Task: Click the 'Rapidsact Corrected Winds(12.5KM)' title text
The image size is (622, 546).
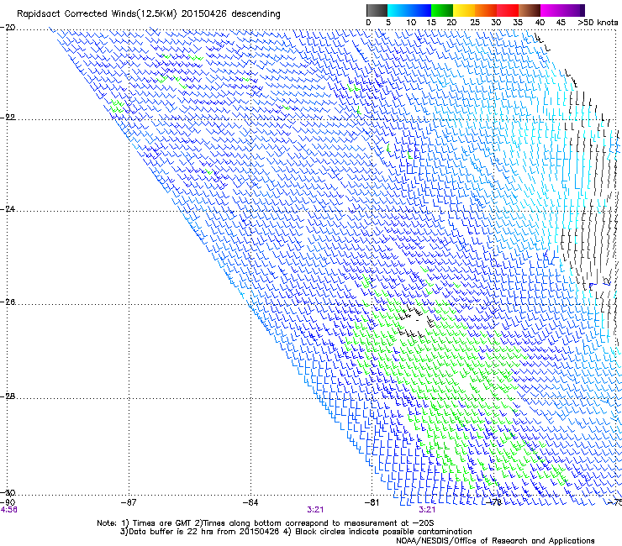Action: pyautogui.click(x=97, y=14)
